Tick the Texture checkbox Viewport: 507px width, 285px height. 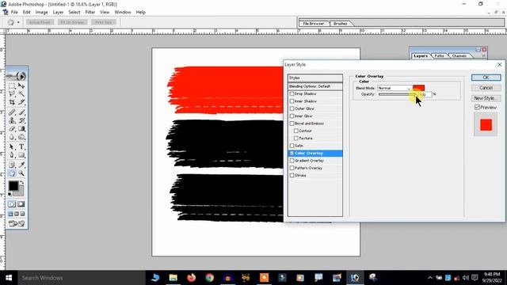point(295,139)
